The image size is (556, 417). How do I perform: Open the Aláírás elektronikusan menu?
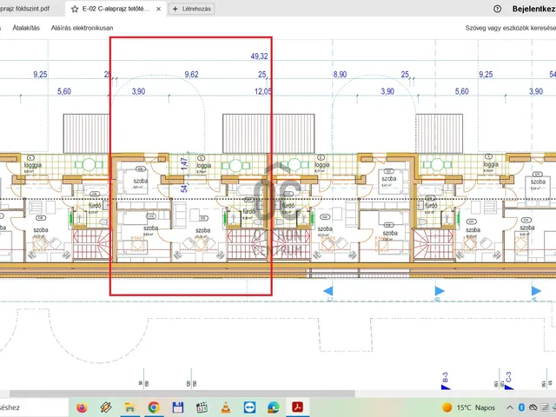[82, 28]
